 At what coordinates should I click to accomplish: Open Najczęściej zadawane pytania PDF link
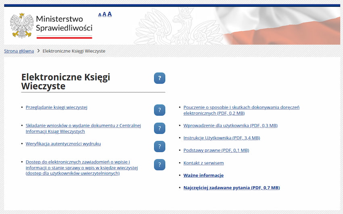232,188
